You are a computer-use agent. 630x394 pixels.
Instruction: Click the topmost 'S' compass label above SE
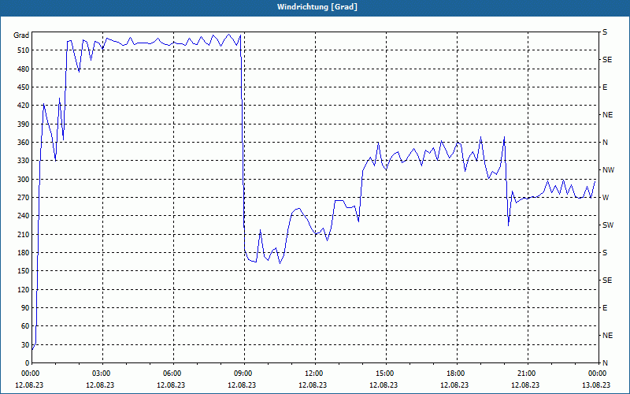coord(605,32)
